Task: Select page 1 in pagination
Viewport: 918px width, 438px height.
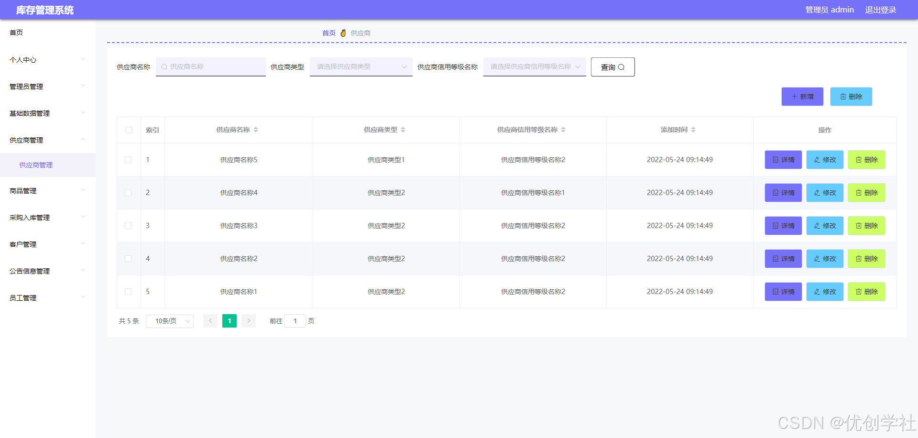Action: 229,321
